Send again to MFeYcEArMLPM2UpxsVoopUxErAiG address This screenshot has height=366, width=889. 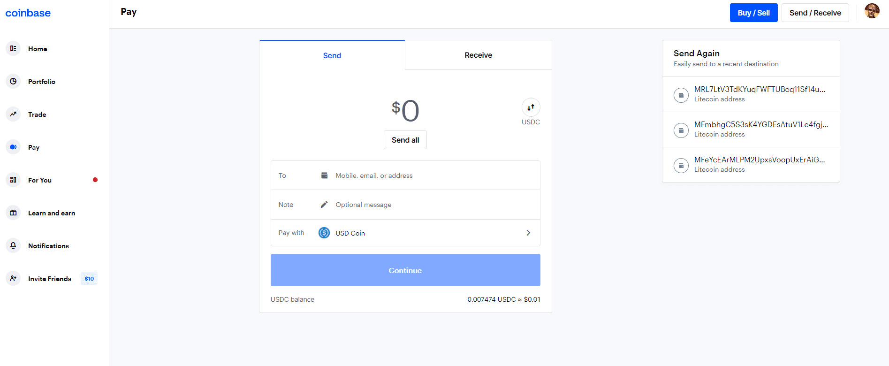tap(751, 165)
